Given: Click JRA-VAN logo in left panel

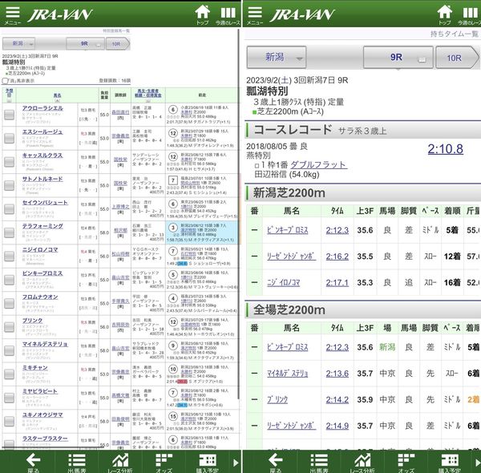Looking at the screenshot, I should click(x=60, y=14).
